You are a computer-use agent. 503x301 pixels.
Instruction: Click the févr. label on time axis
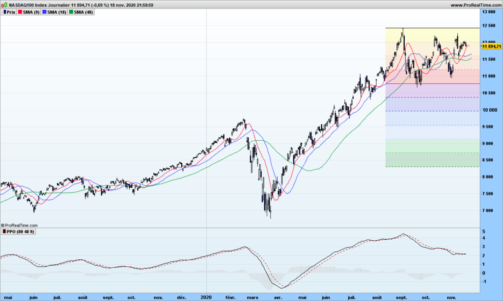click(230, 298)
